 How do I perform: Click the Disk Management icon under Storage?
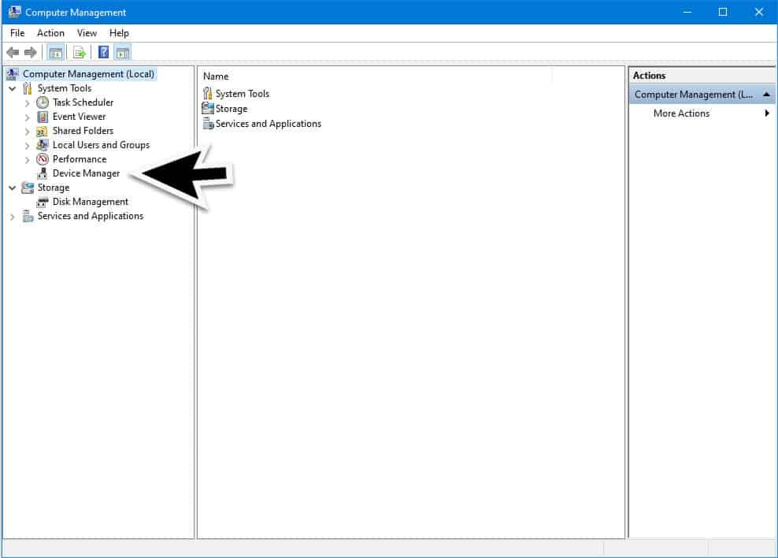click(43, 202)
